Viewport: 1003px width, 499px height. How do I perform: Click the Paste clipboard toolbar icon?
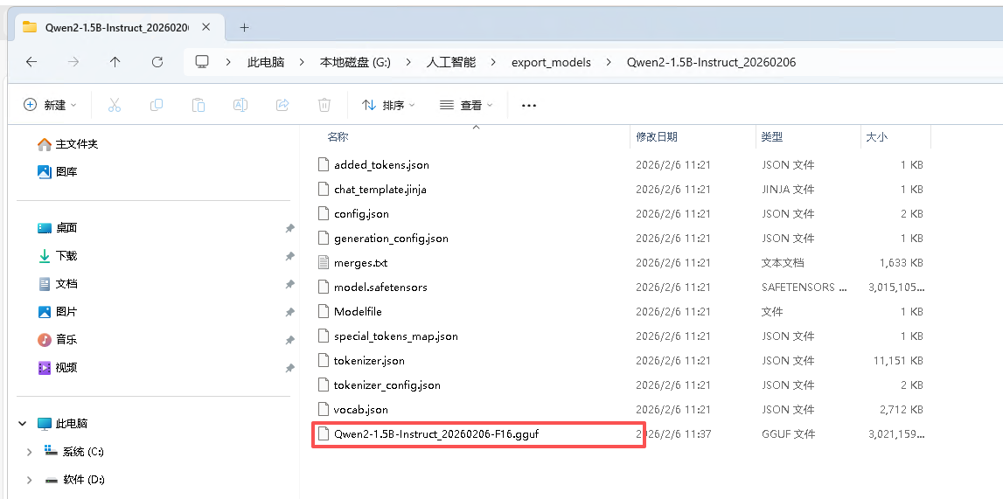coord(199,105)
